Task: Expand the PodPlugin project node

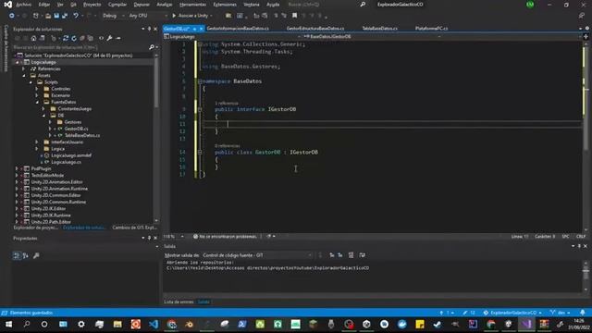Action: 17,168
